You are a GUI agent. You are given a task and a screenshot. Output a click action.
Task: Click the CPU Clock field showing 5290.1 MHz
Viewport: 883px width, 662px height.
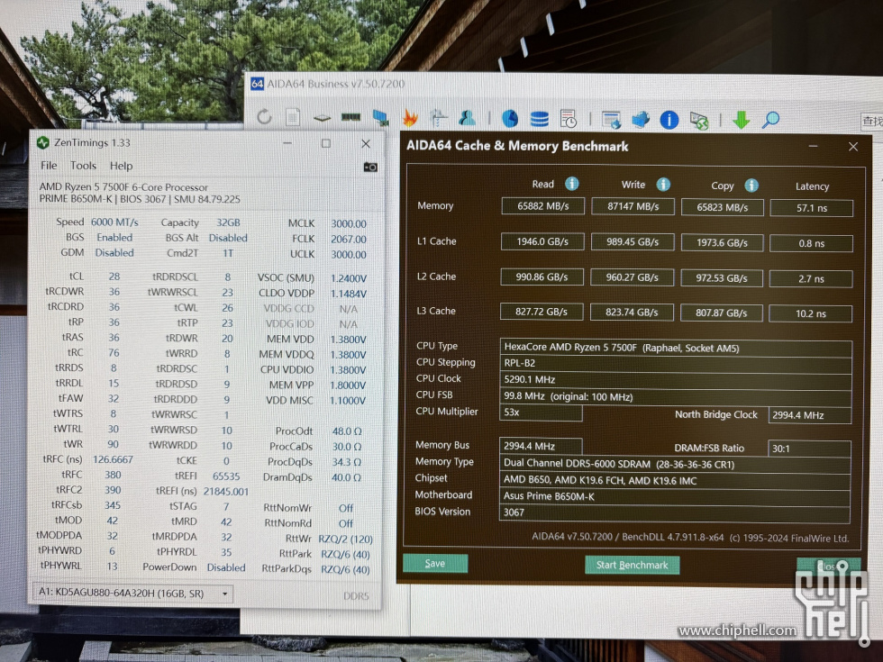[676, 380]
